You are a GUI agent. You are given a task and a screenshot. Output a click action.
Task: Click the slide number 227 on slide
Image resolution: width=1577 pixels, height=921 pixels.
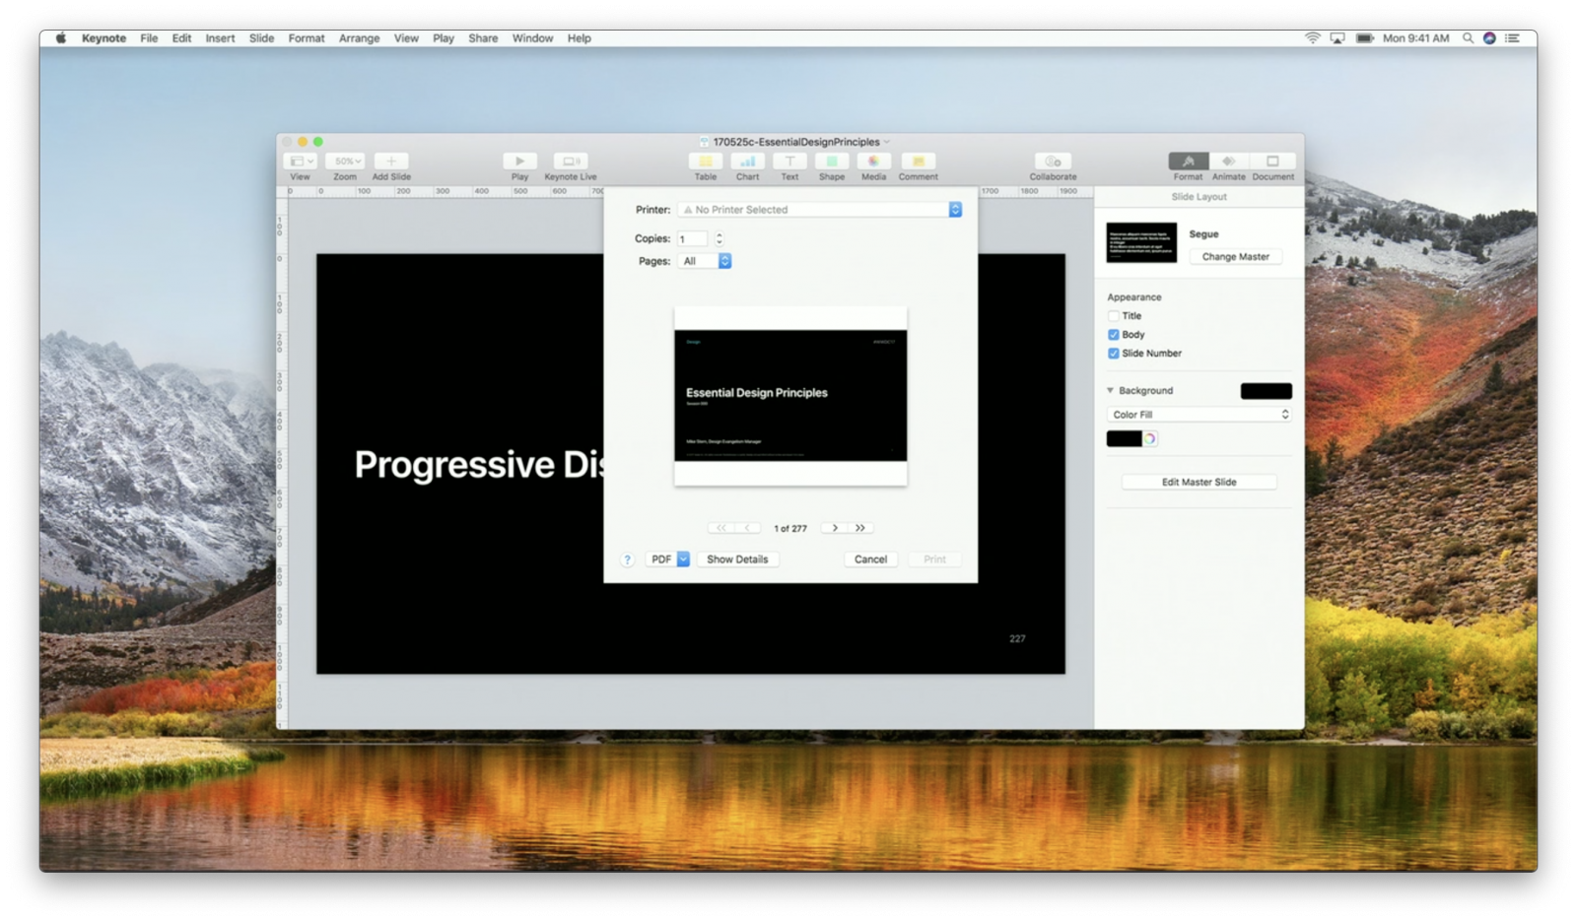tap(1017, 639)
